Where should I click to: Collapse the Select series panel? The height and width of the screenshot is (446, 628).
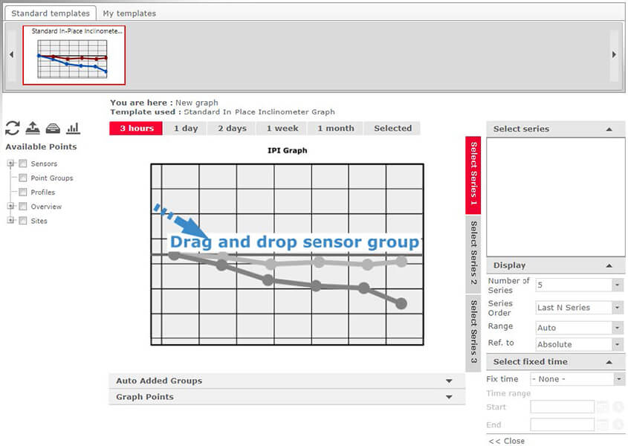609,129
